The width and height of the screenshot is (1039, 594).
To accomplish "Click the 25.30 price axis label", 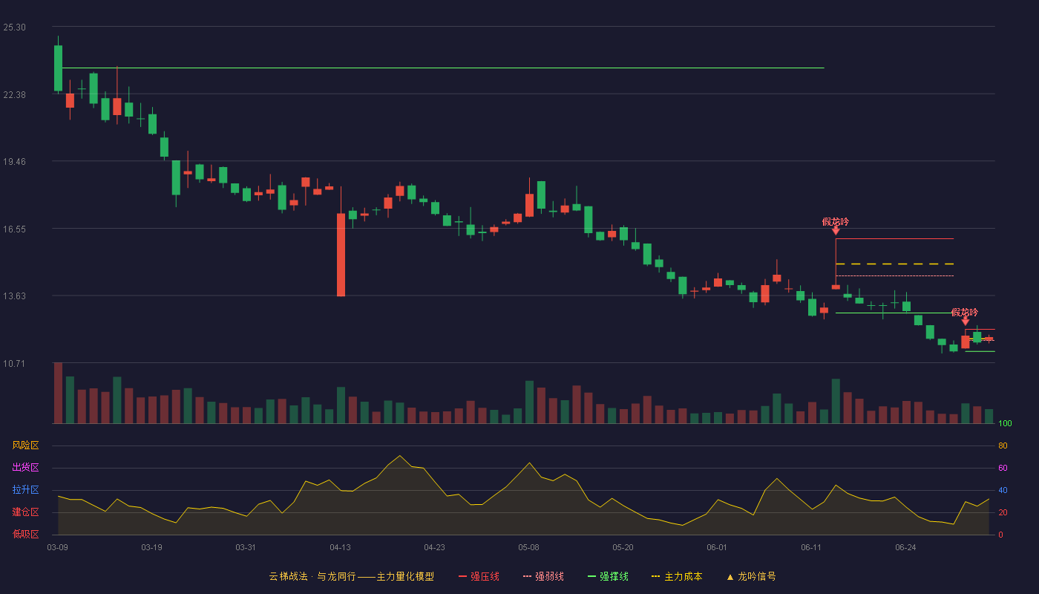I will (14, 27).
